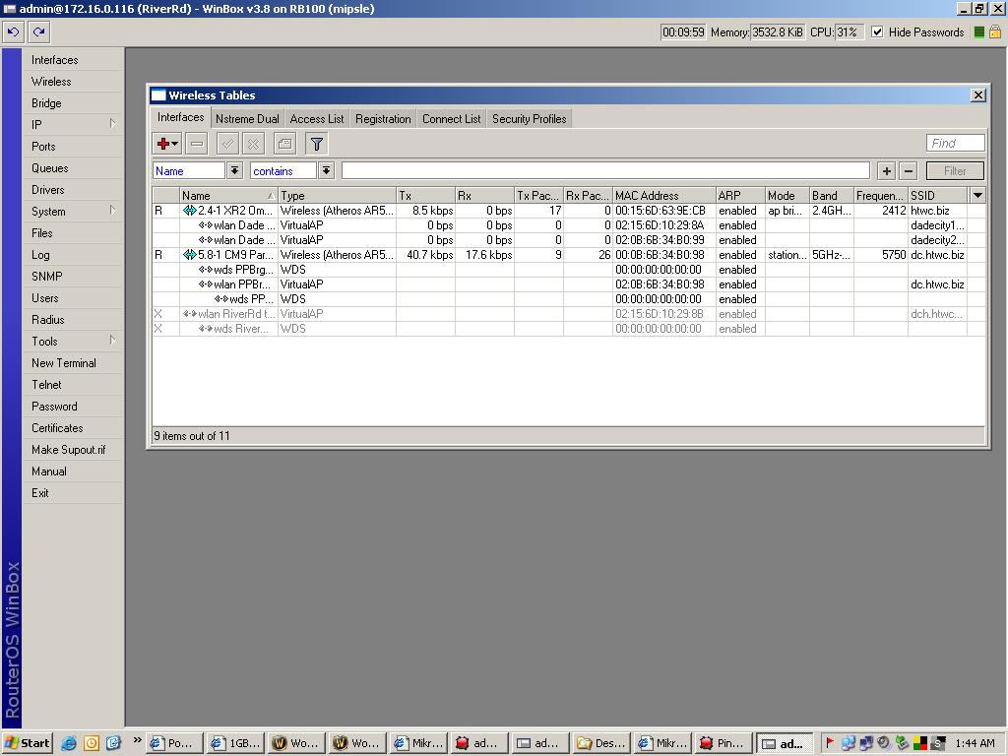Click the Disable X toolbar button
The width and height of the screenshot is (1008, 756).
tap(253, 144)
